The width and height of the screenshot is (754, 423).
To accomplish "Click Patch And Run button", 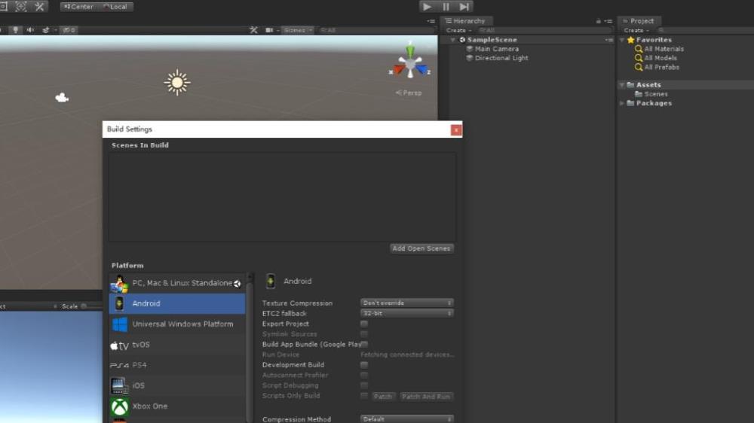I will [426, 397].
